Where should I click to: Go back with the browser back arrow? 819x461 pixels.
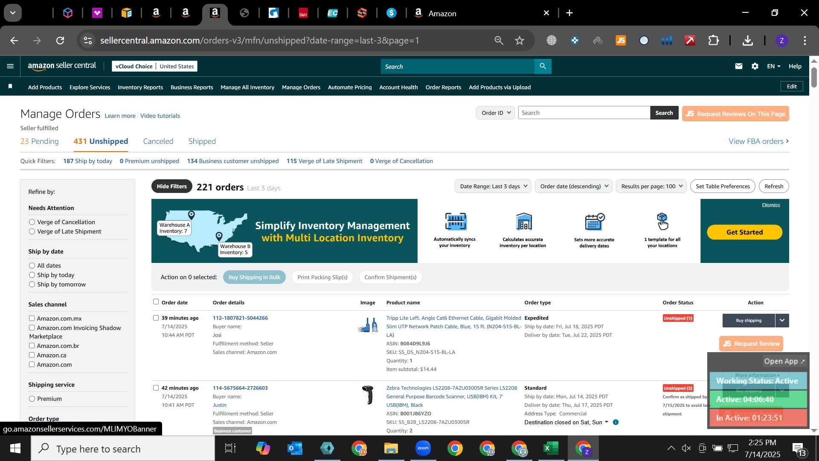[14, 41]
